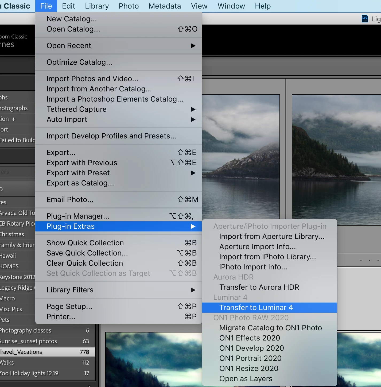Expand the Export with Preset submenu

pos(119,173)
